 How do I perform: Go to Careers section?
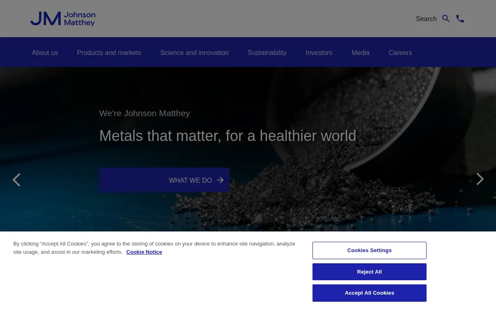point(400,52)
